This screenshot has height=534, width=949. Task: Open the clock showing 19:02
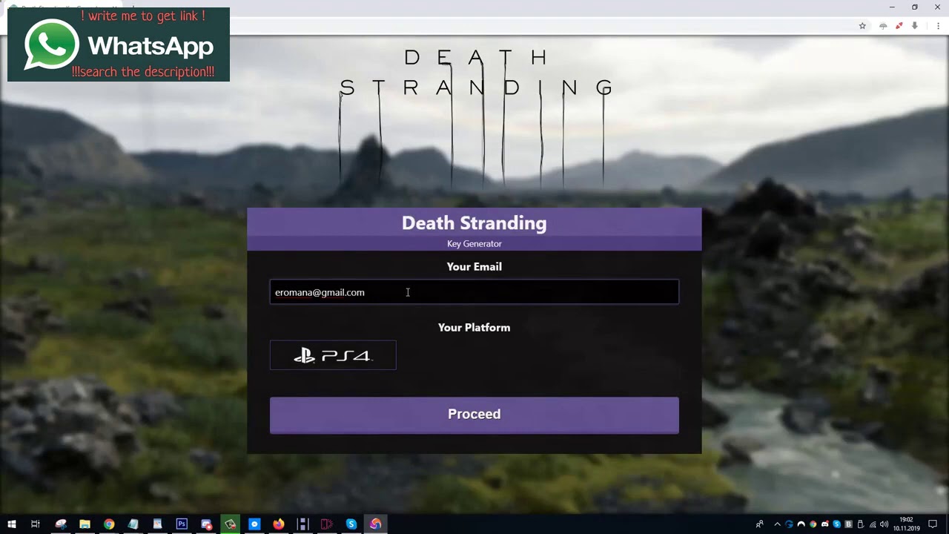tap(907, 524)
